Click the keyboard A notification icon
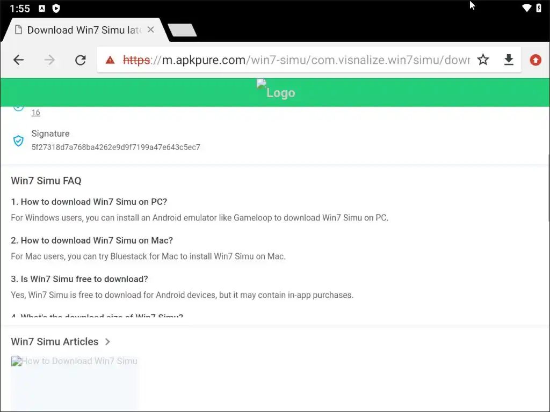The image size is (550, 412). click(x=42, y=9)
